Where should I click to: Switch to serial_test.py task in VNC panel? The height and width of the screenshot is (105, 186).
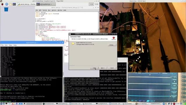[26, 4]
